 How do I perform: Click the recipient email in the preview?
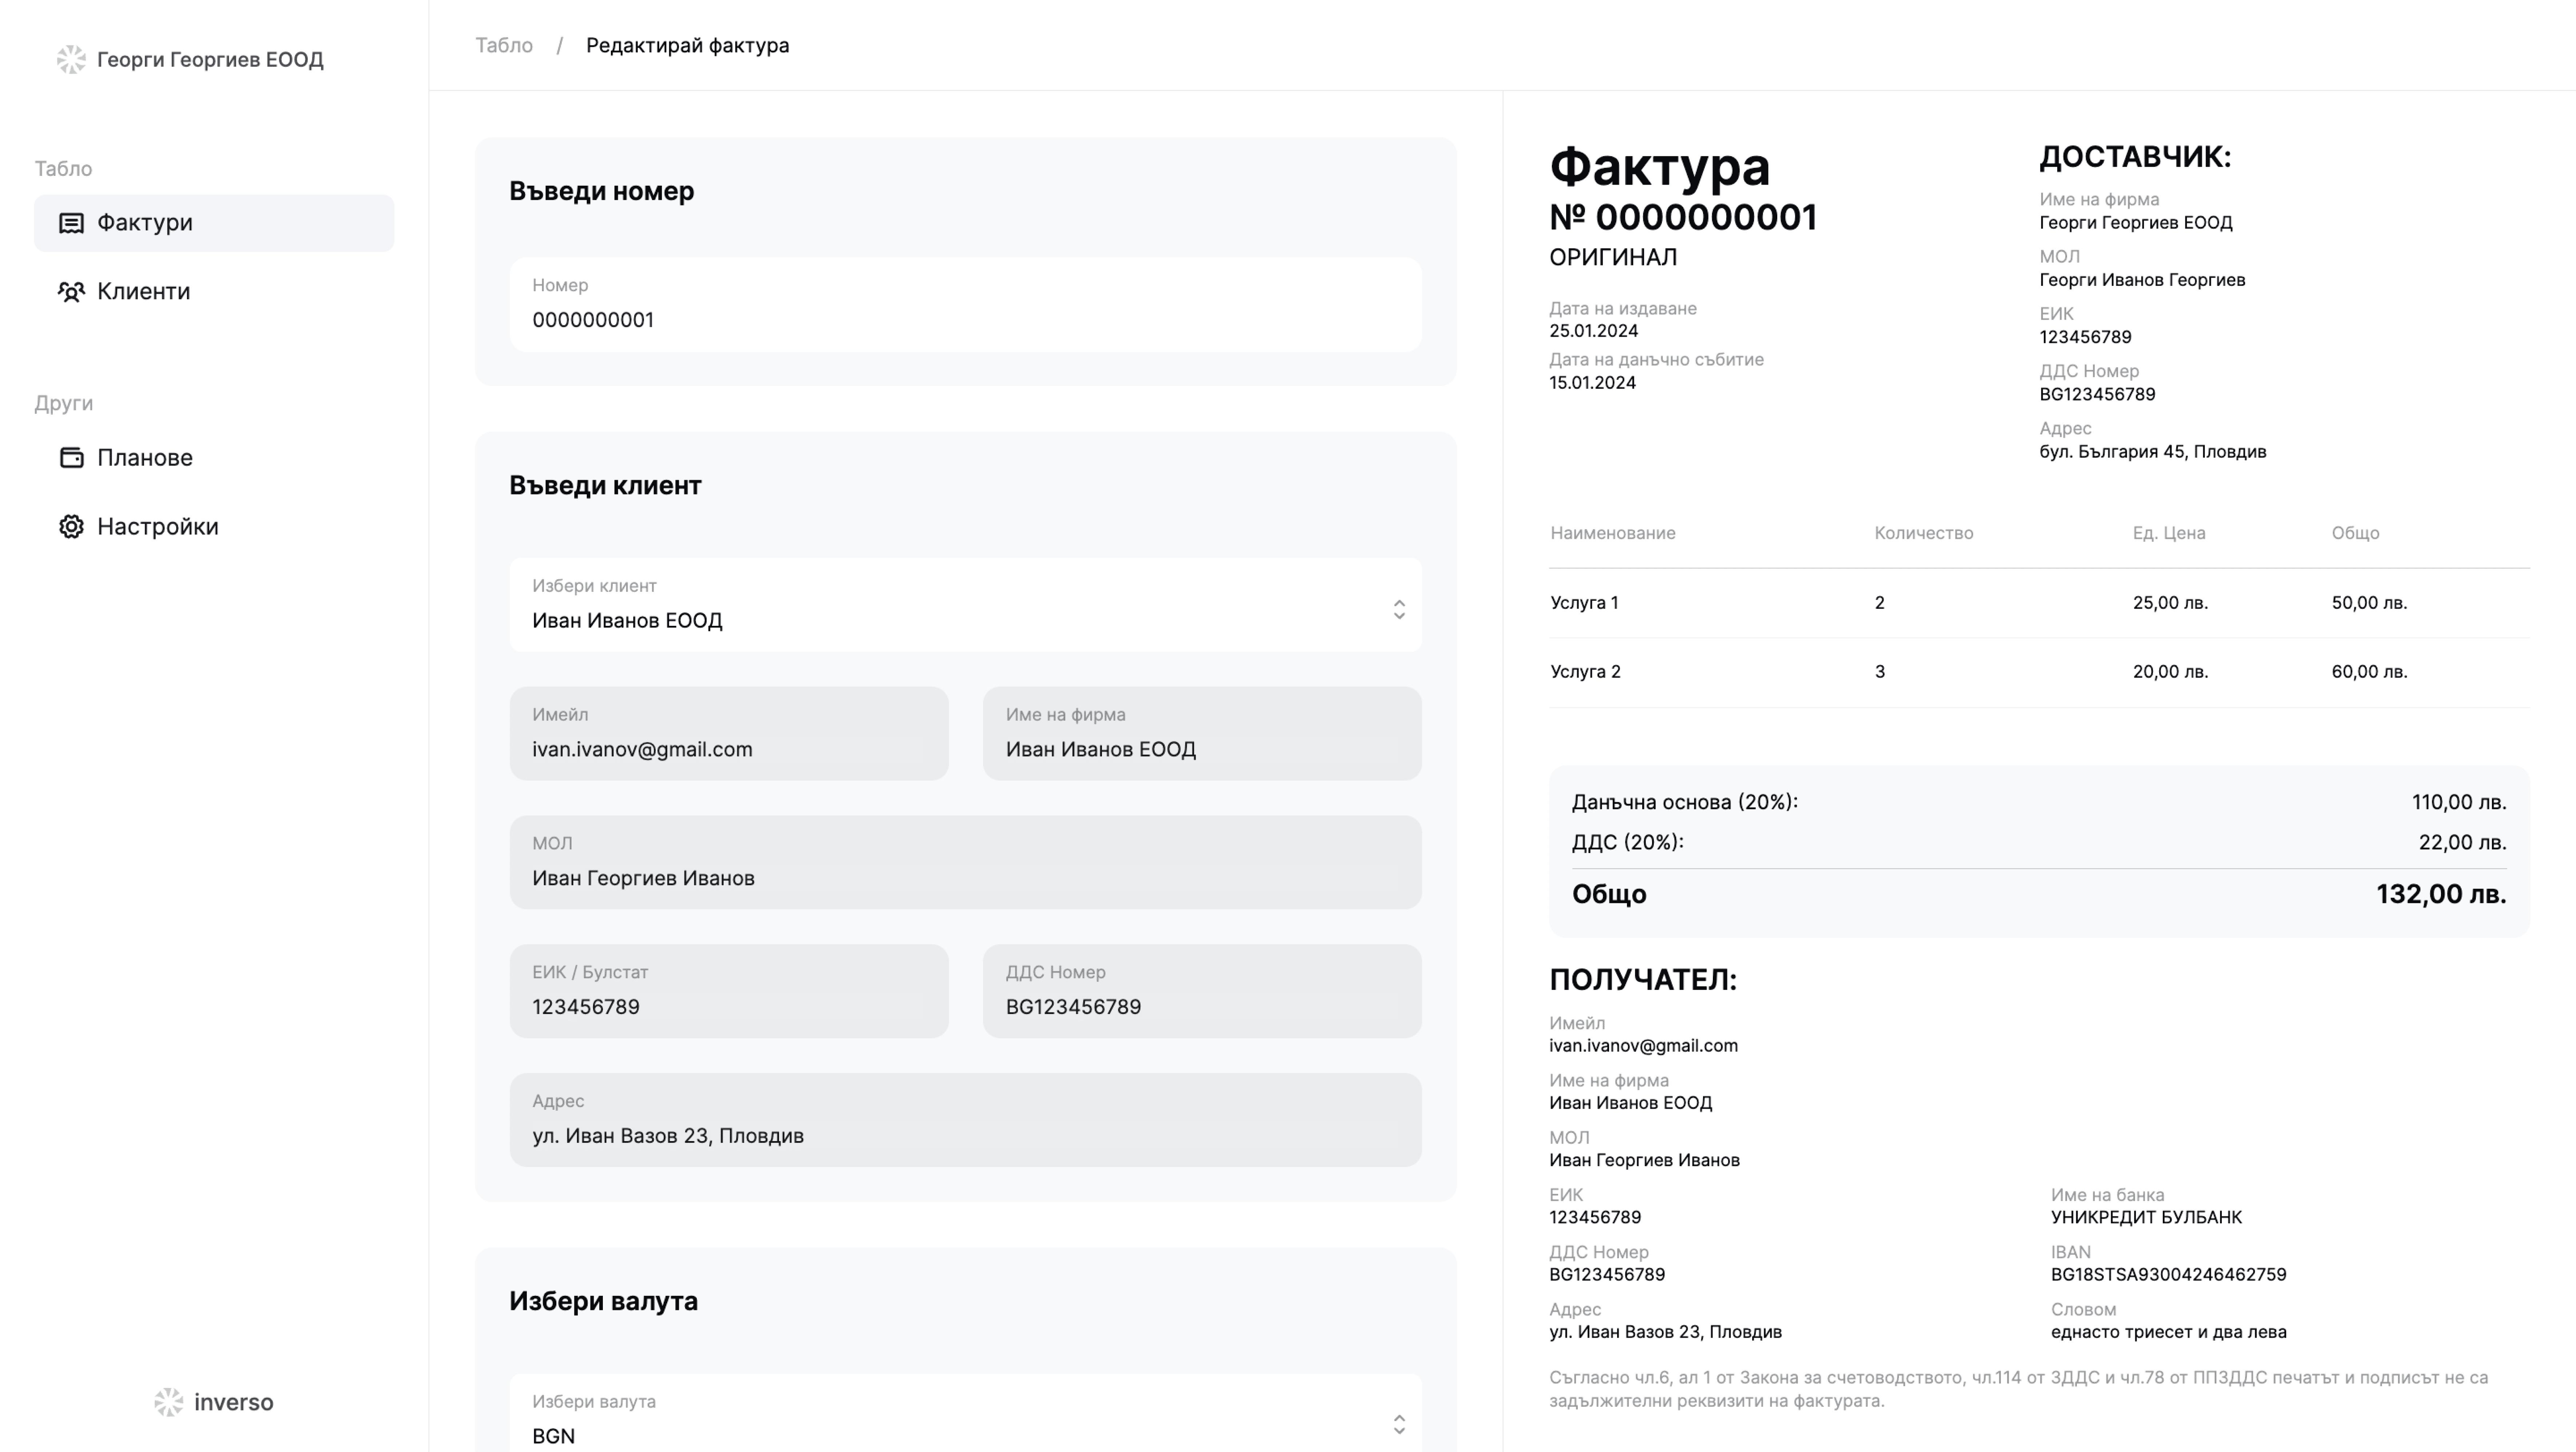point(1643,1046)
